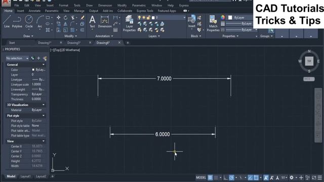Click the viewport controls label [-][Top][2D Wireframe]
The height and width of the screenshot is (182, 324).
(65, 50)
